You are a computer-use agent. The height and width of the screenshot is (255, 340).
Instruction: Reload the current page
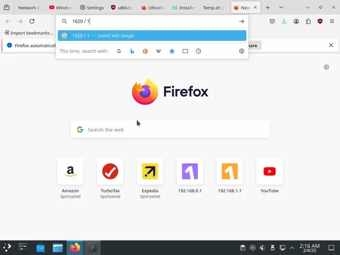[x=32, y=21]
